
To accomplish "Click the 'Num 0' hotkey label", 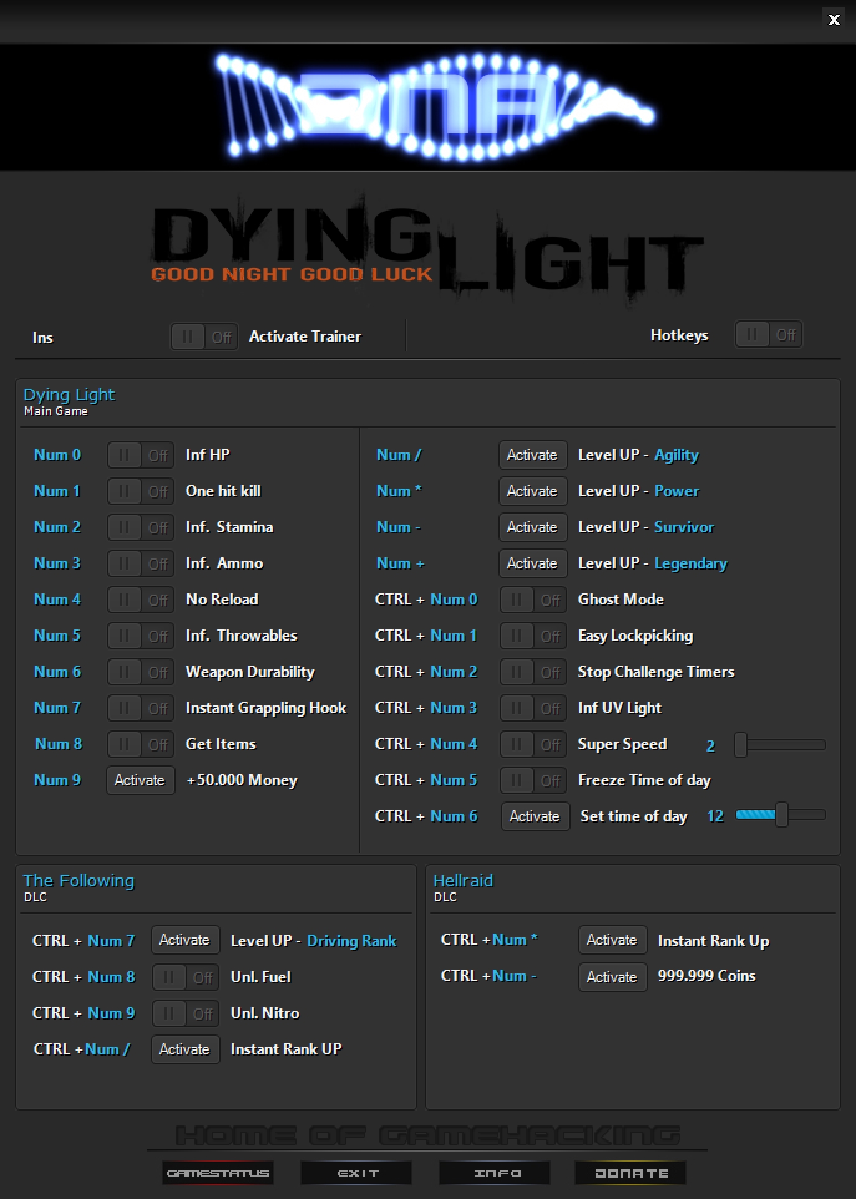I will point(57,455).
